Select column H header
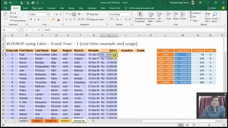 [x=109, y=35]
